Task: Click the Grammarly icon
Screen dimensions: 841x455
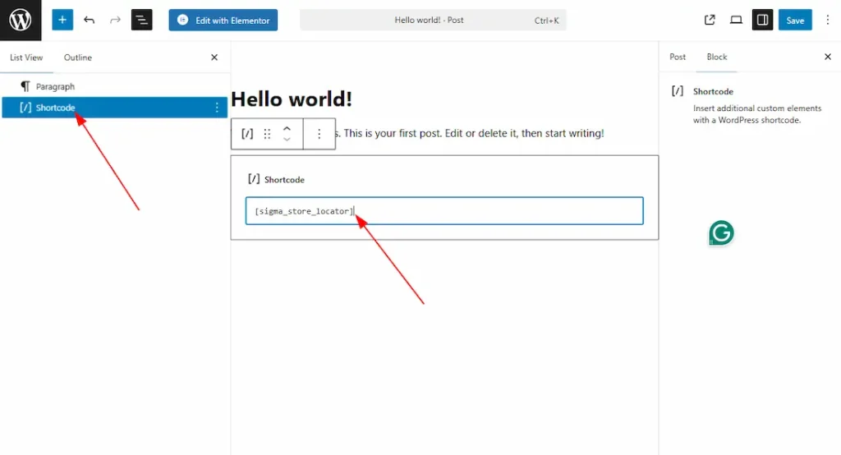Action: click(721, 233)
